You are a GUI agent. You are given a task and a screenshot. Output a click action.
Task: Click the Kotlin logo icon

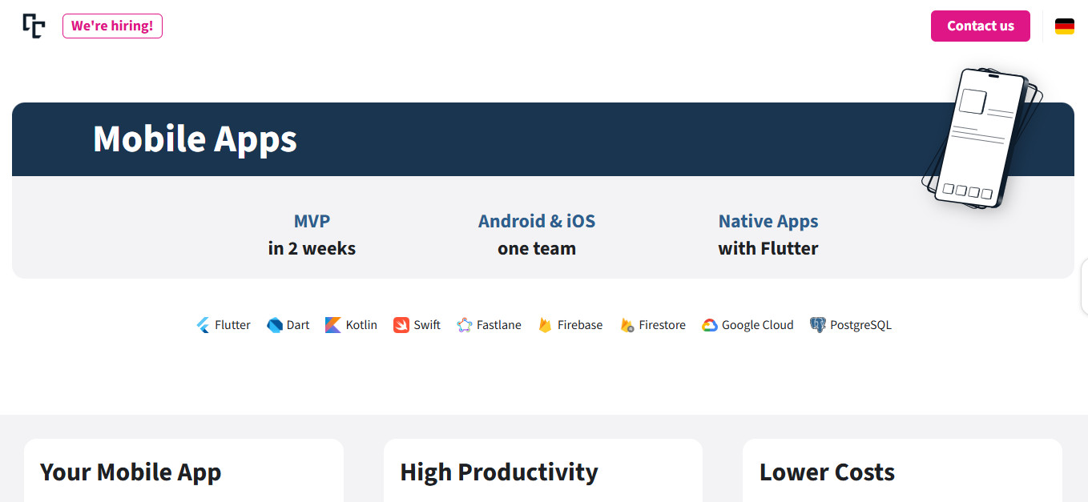332,325
